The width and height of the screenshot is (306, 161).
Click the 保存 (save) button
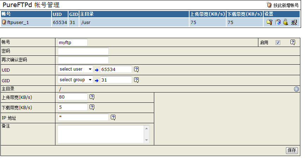click(292, 150)
